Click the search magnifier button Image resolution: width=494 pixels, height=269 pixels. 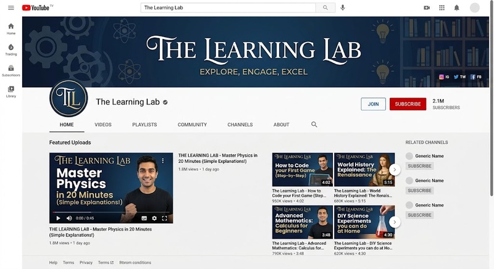tap(325, 8)
